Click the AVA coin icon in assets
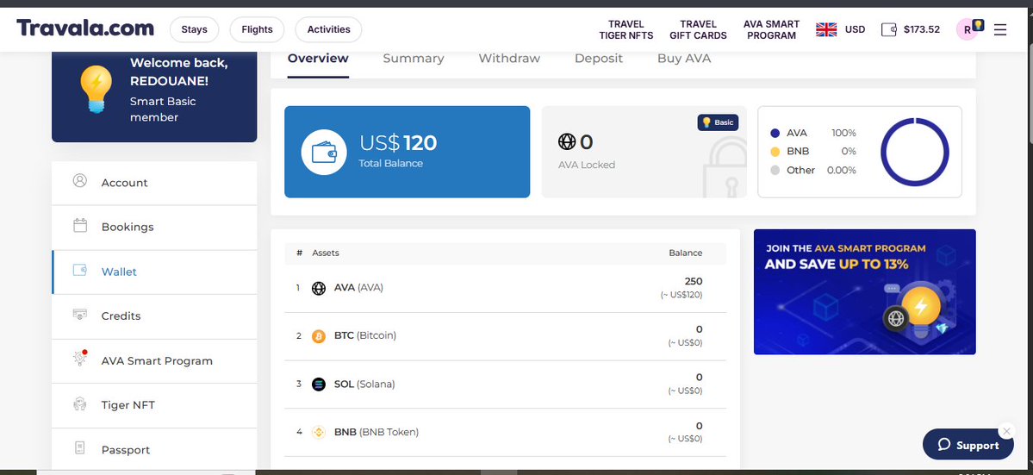 [x=319, y=289]
